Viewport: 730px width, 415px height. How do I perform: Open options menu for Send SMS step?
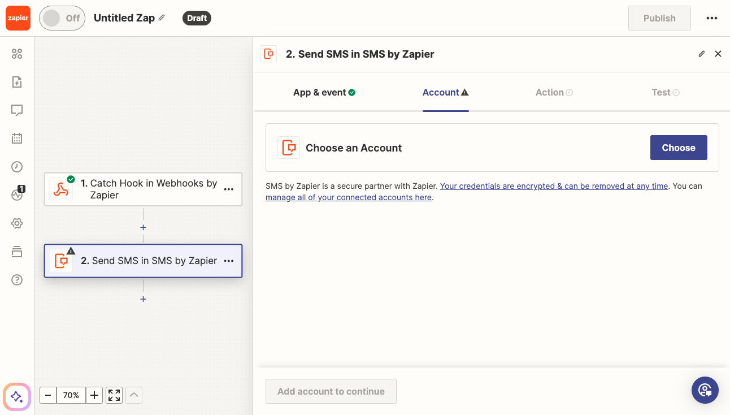click(229, 261)
